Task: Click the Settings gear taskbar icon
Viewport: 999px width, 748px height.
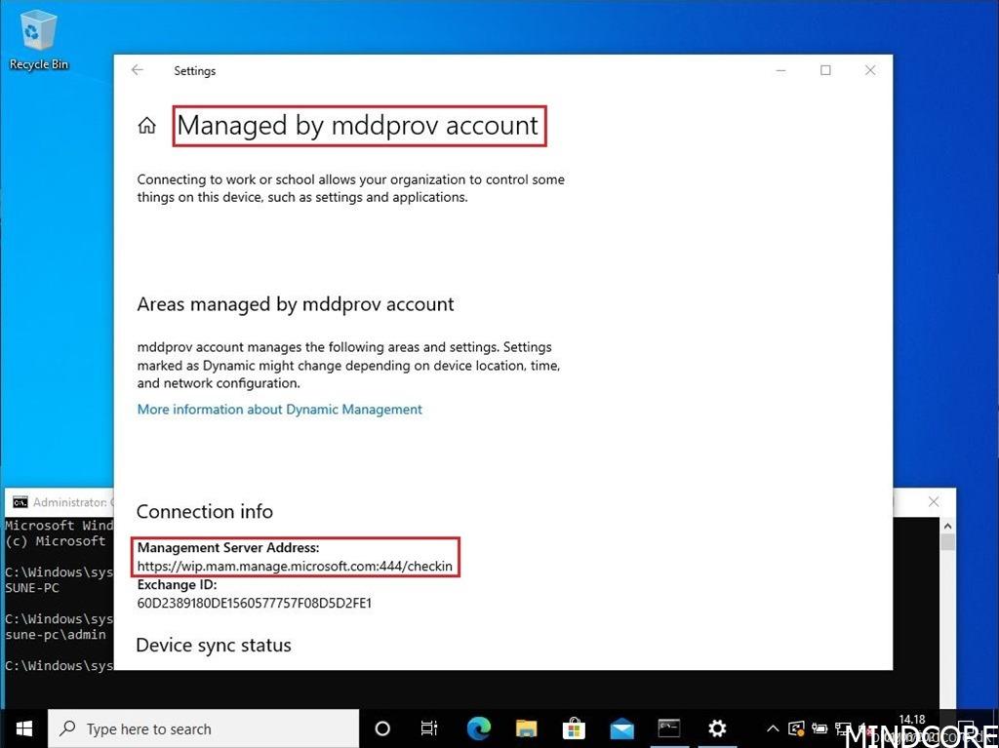Action: pyautogui.click(x=717, y=728)
